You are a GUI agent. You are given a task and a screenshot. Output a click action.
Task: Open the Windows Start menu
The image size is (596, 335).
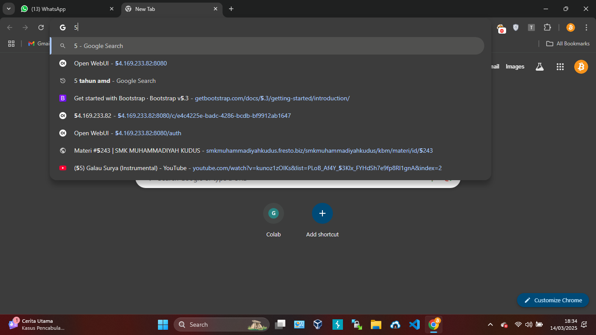163,325
